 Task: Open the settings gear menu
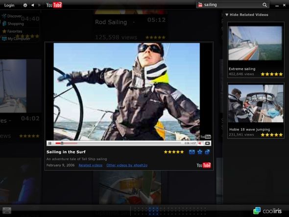tap(25, 5)
